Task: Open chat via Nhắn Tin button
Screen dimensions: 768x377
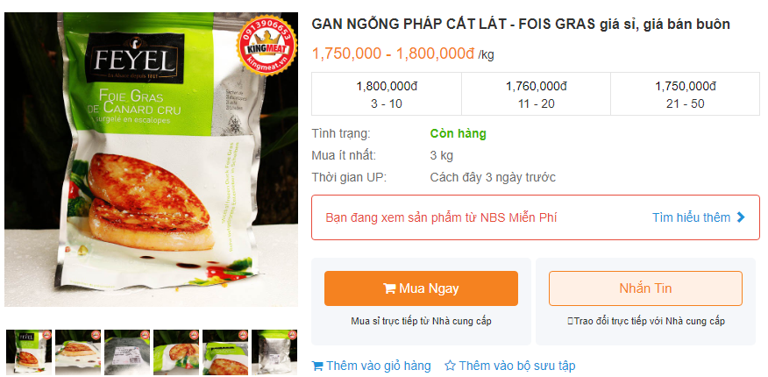Action: coord(645,288)
